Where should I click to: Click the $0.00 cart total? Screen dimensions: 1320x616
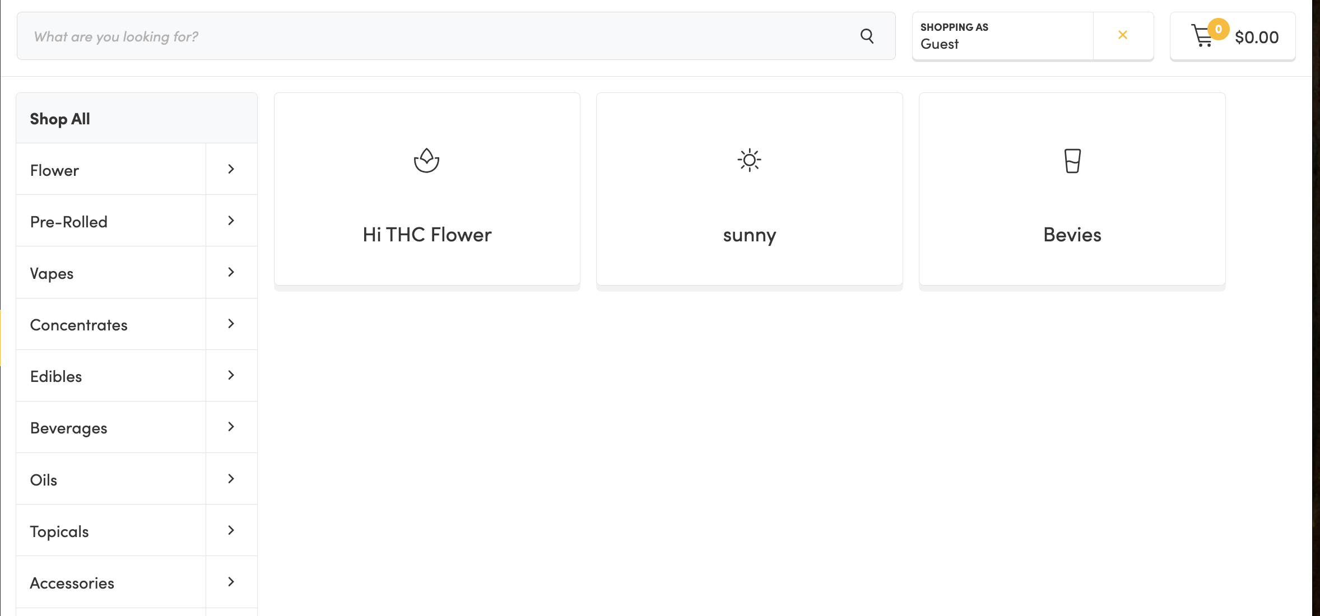pos(1257,38)
